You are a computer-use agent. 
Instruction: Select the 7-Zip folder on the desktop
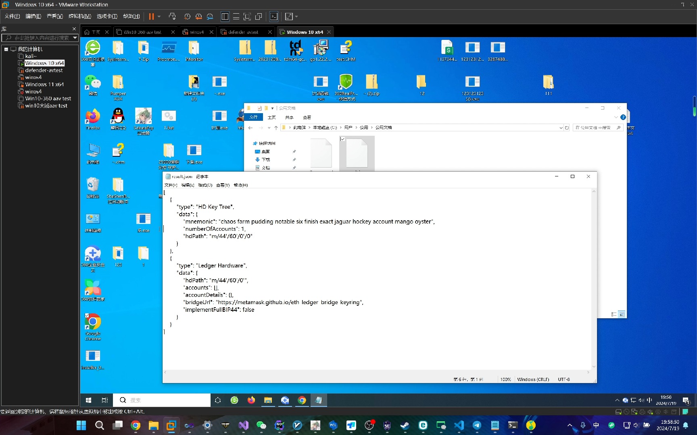[x=143, y=51]
